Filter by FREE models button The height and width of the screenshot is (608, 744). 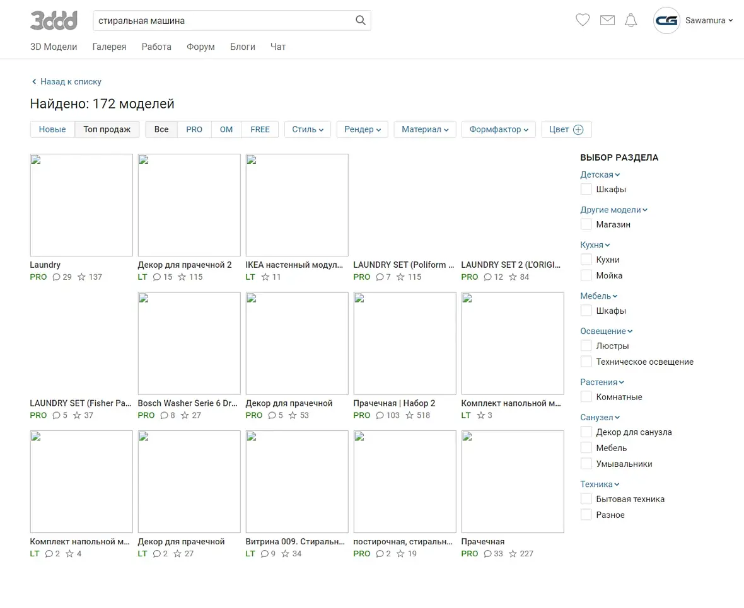click(260, 130)
